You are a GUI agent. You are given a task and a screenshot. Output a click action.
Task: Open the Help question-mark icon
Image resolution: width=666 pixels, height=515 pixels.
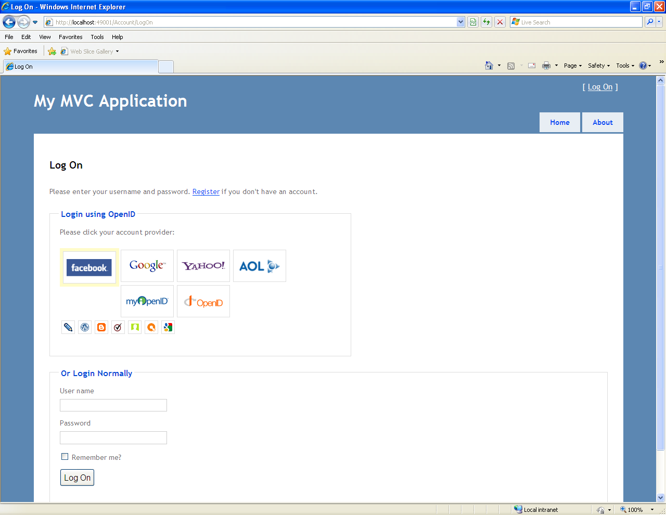click(x=643, y=66)
